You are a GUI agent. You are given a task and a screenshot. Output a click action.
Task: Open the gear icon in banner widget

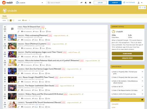tap(145, 8)
